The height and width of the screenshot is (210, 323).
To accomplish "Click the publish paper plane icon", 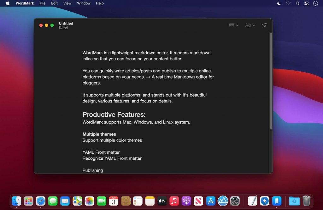I will (264, 25).
